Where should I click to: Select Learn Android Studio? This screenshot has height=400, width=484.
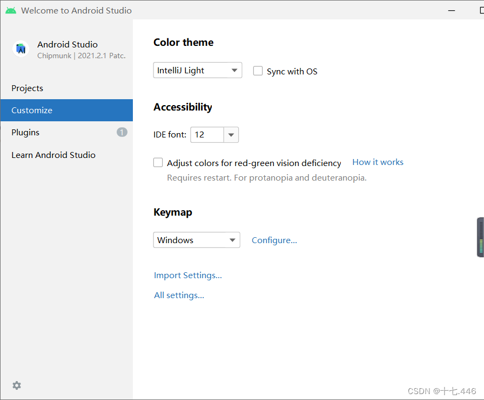pyautogui.click(x=53, y=155)
